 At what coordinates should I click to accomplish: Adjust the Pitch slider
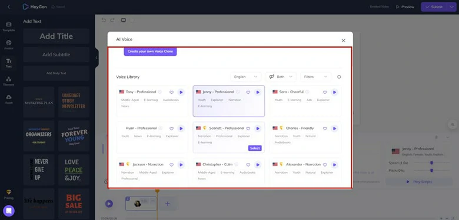click(431, 170)
